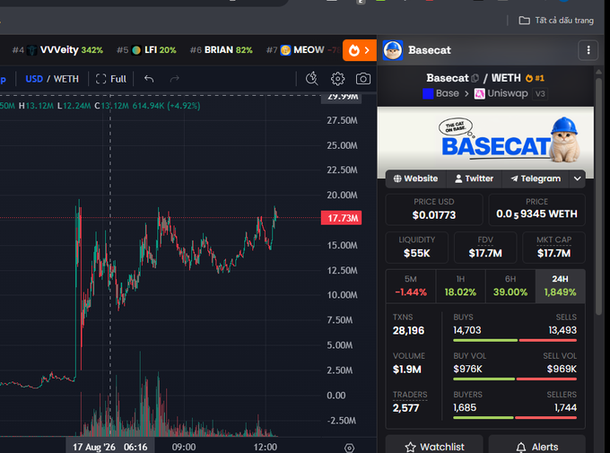Click the WETH price value box

pos(536,209)
